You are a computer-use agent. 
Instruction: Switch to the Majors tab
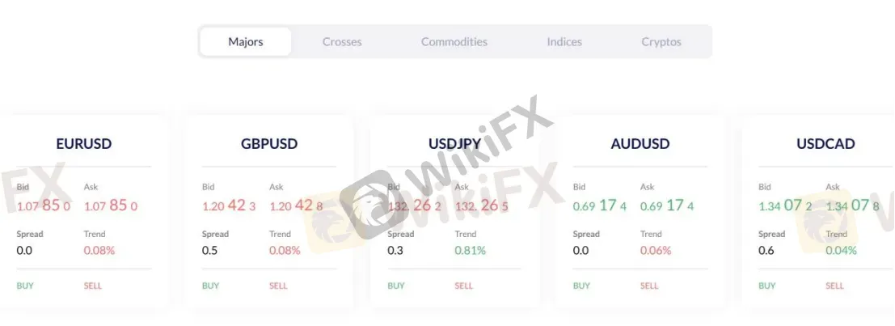point(246,42)
